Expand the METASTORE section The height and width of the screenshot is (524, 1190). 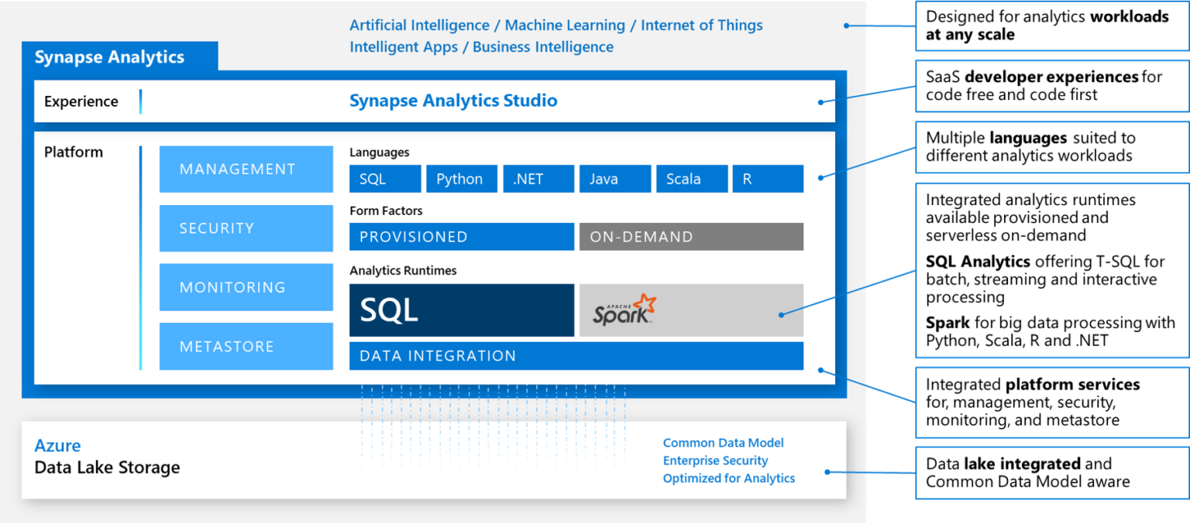[246, 346]
